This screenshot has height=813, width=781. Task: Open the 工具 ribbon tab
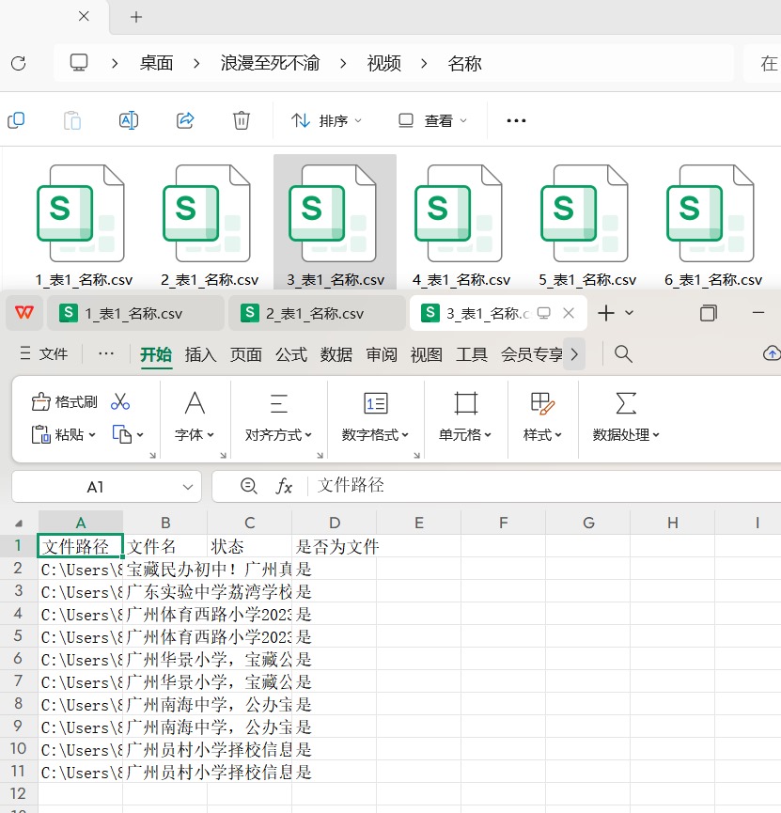pos(472,354)
